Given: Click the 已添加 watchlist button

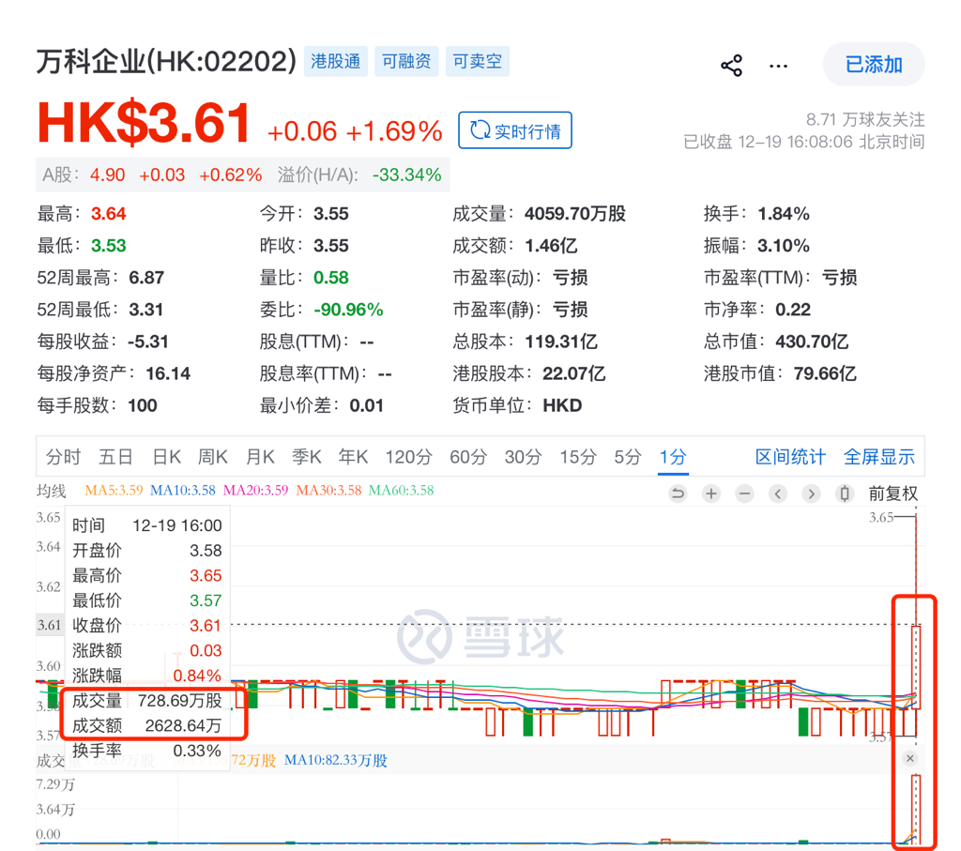Looking at the screenshot, I should coord(874,65).
